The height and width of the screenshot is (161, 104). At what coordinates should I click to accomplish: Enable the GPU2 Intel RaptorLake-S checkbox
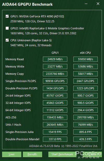point(7,28)
